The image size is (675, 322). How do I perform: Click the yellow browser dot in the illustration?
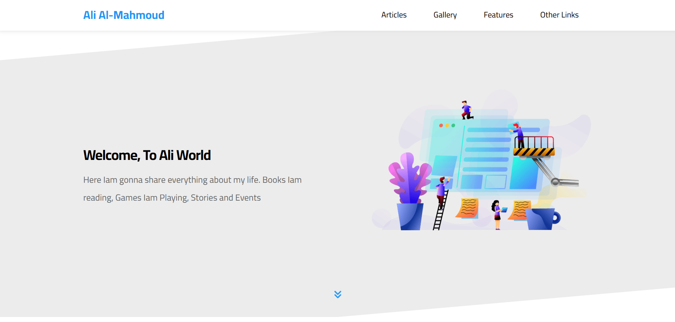[x=446, y=126]
